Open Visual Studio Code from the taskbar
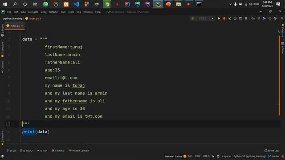 click(76, 4)
